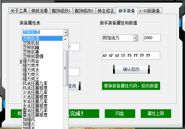Click the 确认修改 button
The image size is (185, 129).
[x=131, y=69]
